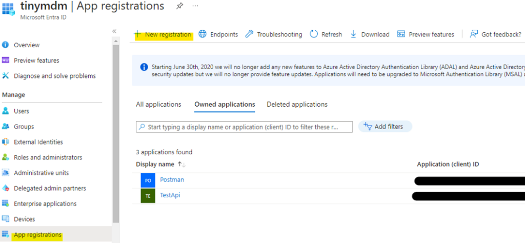Open the Postman application link
525x243 pixels.
172,180
